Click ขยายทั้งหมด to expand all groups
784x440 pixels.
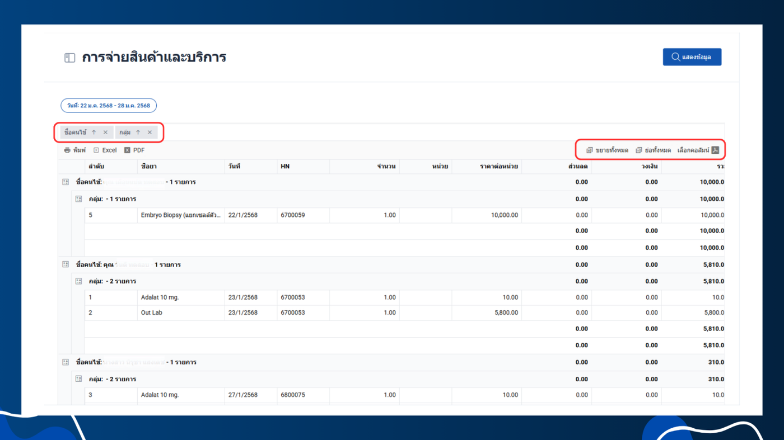pos(607,150)
